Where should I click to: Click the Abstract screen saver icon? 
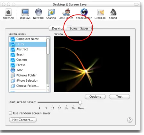[x=13, y=50]
